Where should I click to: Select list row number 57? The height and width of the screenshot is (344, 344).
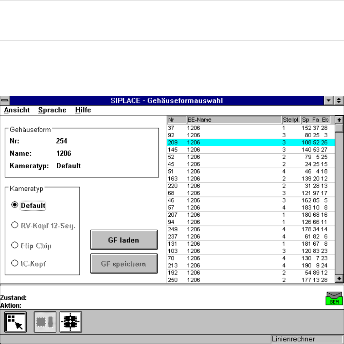coord(251,207)
